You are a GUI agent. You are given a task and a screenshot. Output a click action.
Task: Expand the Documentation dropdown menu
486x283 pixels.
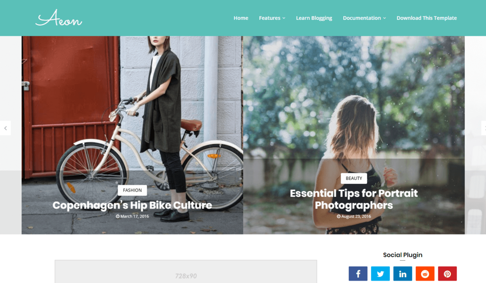364,18
